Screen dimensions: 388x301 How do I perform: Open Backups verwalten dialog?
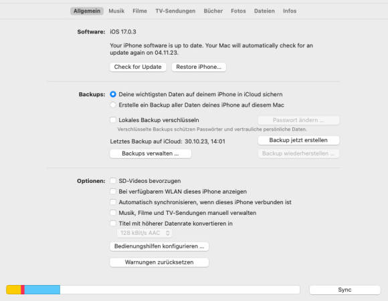pyautogui.click(x=151, y=154)
